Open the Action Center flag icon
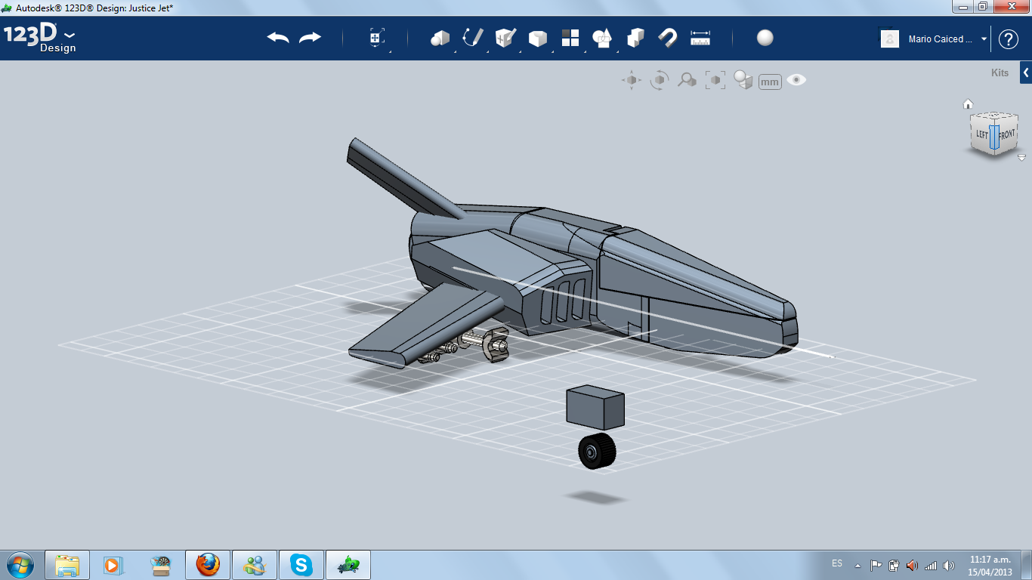Image resolution: width=1032 pixels, height=580 pixels. point(876,565)
